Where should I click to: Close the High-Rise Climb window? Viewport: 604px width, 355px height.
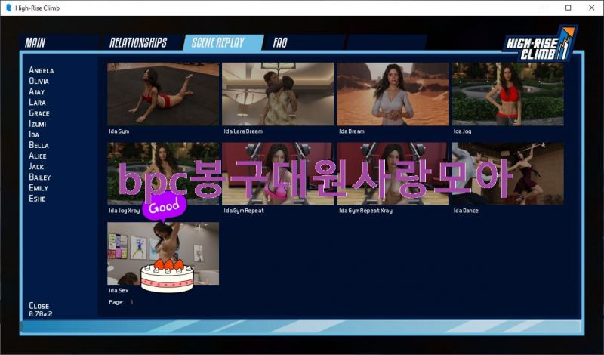tap(592, 8)
